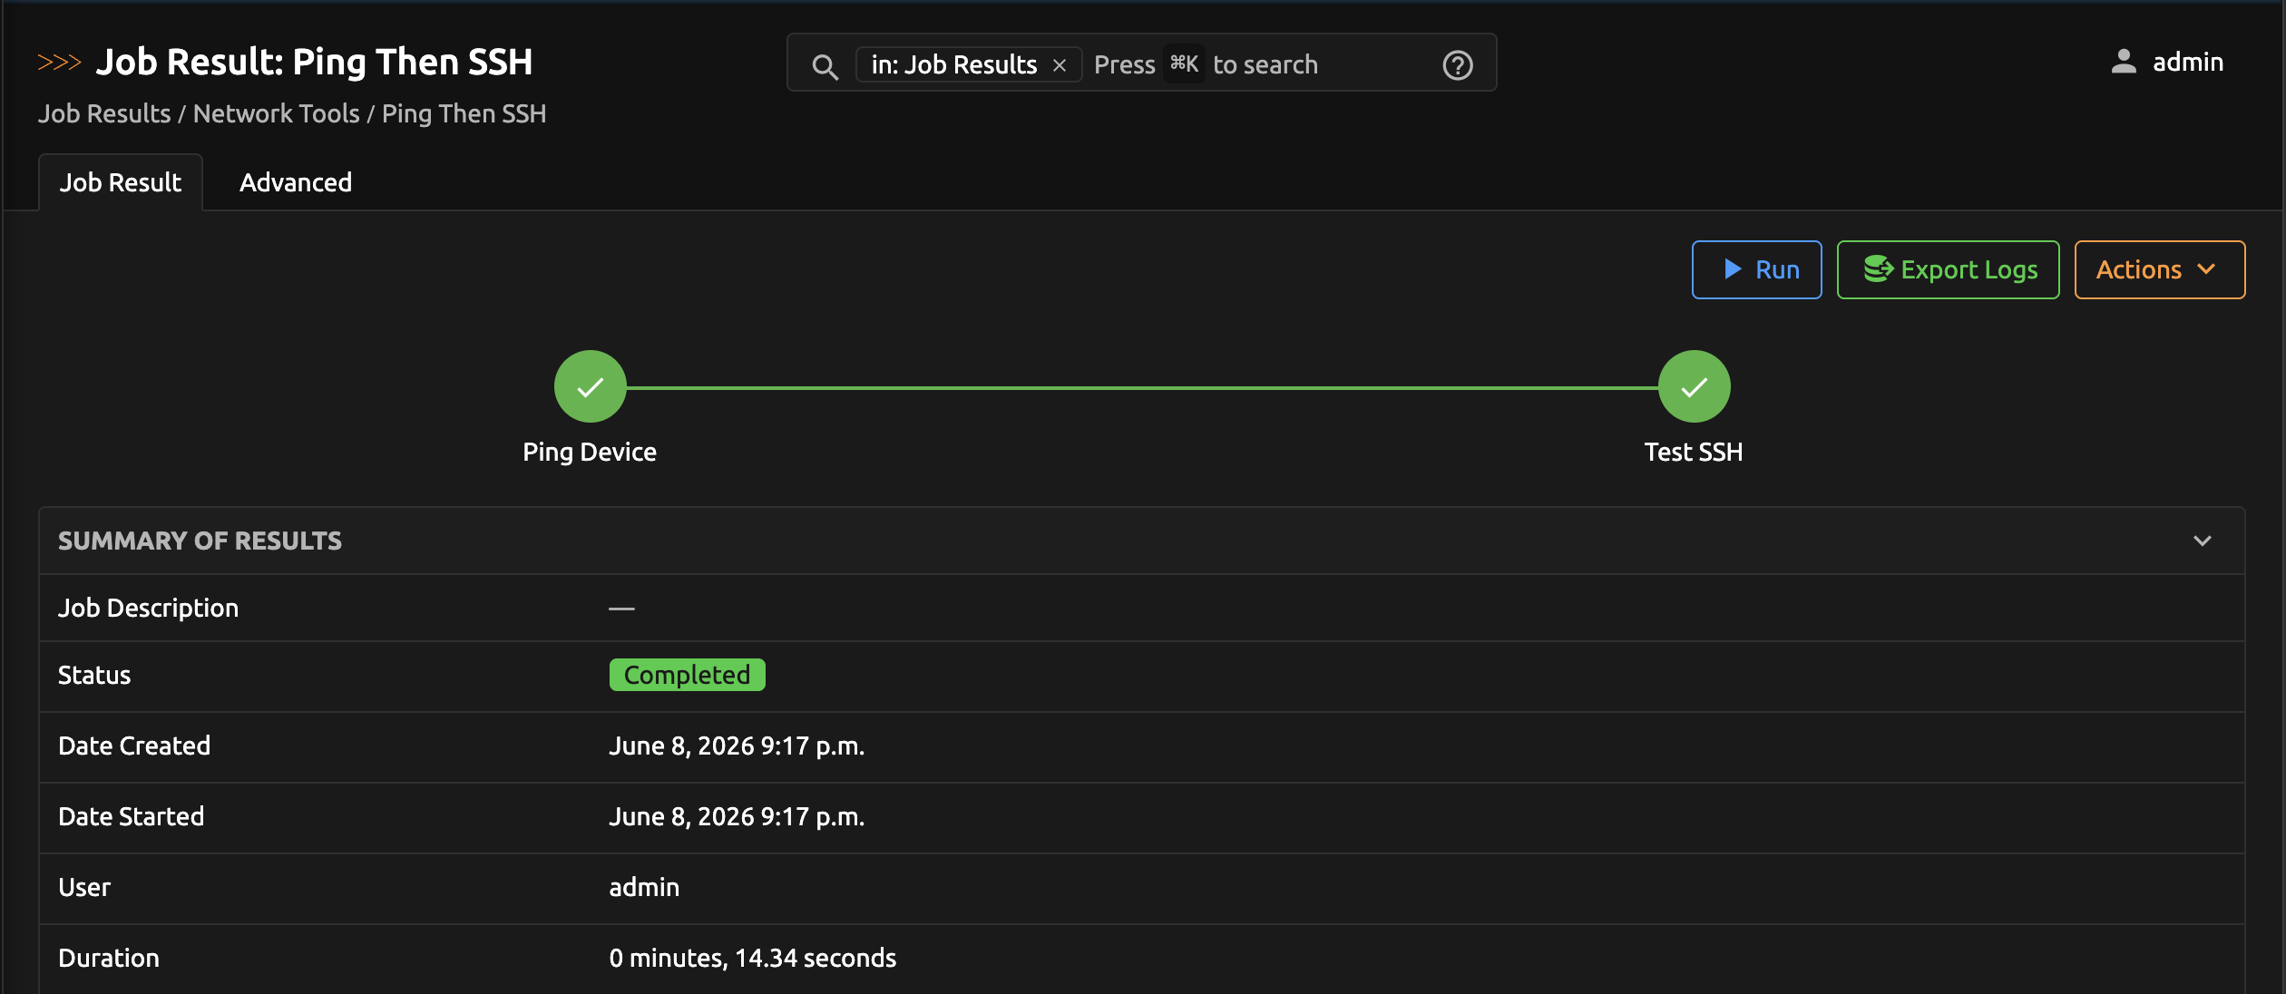Open the Network Tools breadcrumb link

click(277, 113)
